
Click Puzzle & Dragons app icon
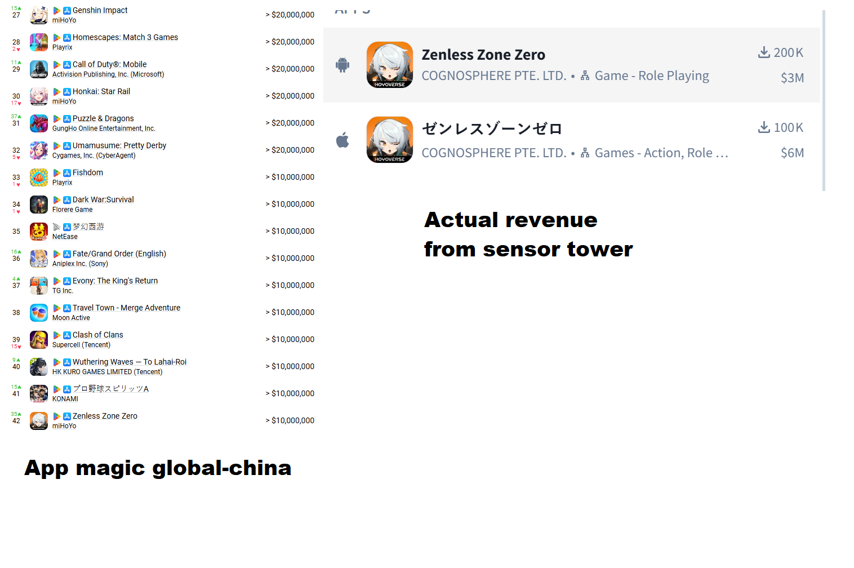click(x=39, y=123)
